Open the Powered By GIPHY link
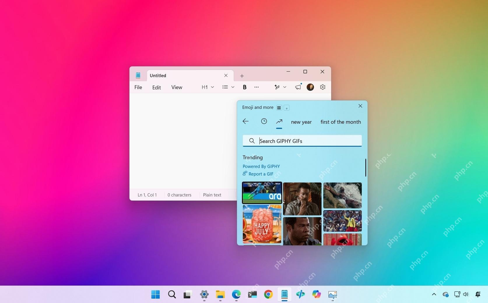 [x=261, y=166]
